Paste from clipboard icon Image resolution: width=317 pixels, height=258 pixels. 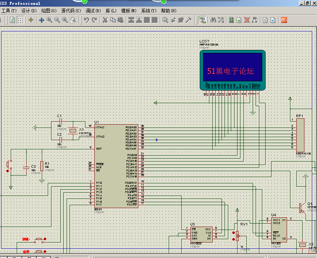pyautogui.click(x=121, y=20)
